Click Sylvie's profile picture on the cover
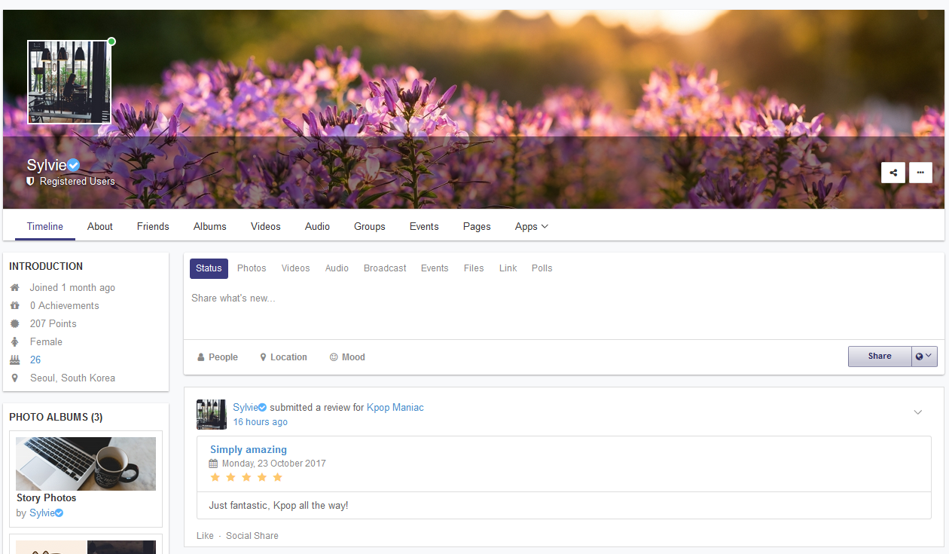Screen dimensions: 949x554 point(69,82)
